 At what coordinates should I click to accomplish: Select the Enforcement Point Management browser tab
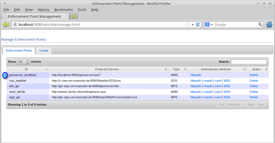coord(35,16)
